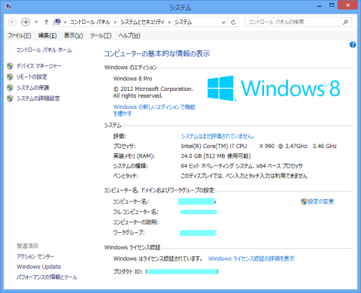The image size is (361, 293).
Task: Open the address bar history dropdown
Action: point(223,23)
